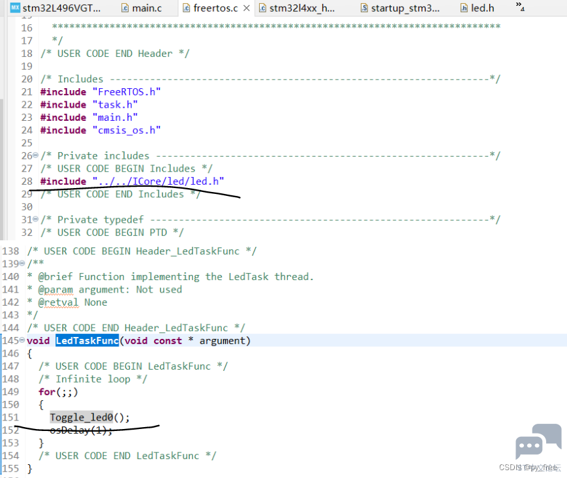Image resolution: width=567 pixels, height=478 pixels.
Task: Place cursor on the led.h include path
Action: 159,182
